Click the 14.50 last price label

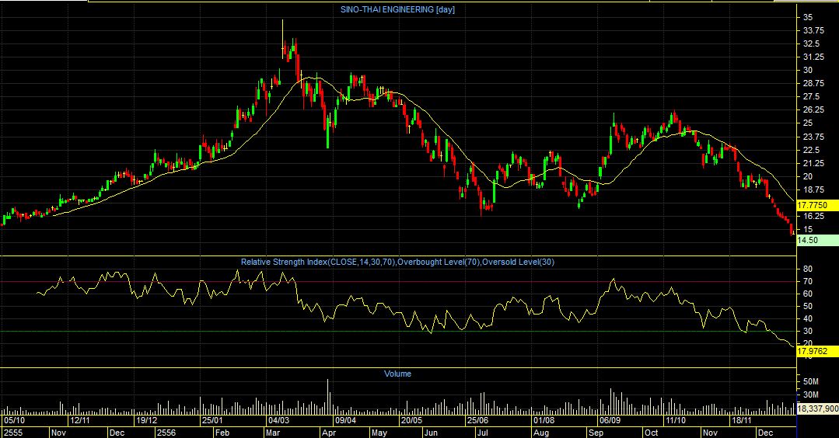(817, 241)
